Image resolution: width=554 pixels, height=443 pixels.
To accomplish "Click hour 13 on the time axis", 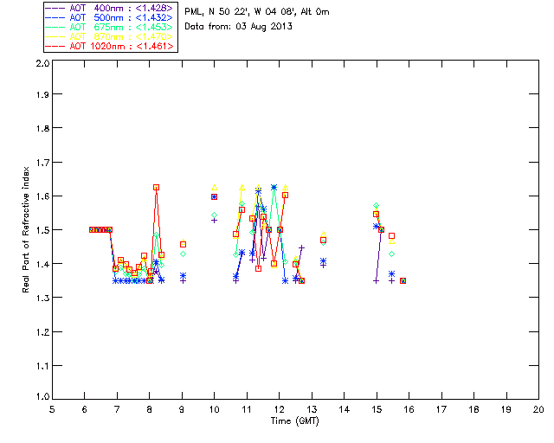I will point(312,409).
